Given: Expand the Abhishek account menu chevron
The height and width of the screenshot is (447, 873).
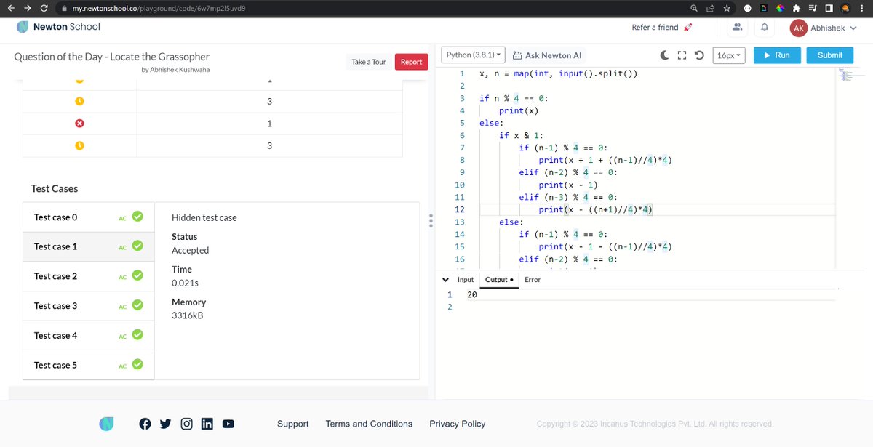Looking at the screenshot, I should [853, 28].
